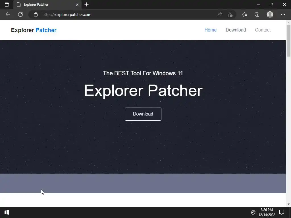Click the Windows Start button
This screenshot has height=218, width=291.
tap(7, 212)
